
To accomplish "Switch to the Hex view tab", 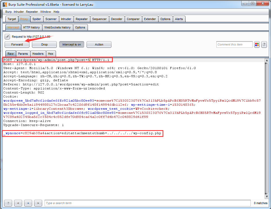I will tap(51, 54).
